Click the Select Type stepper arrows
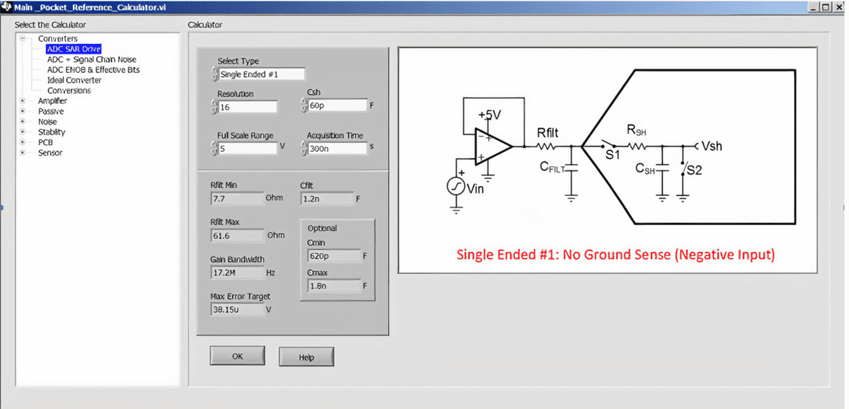The width and height of the screenshot is (849, 409). click(x=214, y=74)
